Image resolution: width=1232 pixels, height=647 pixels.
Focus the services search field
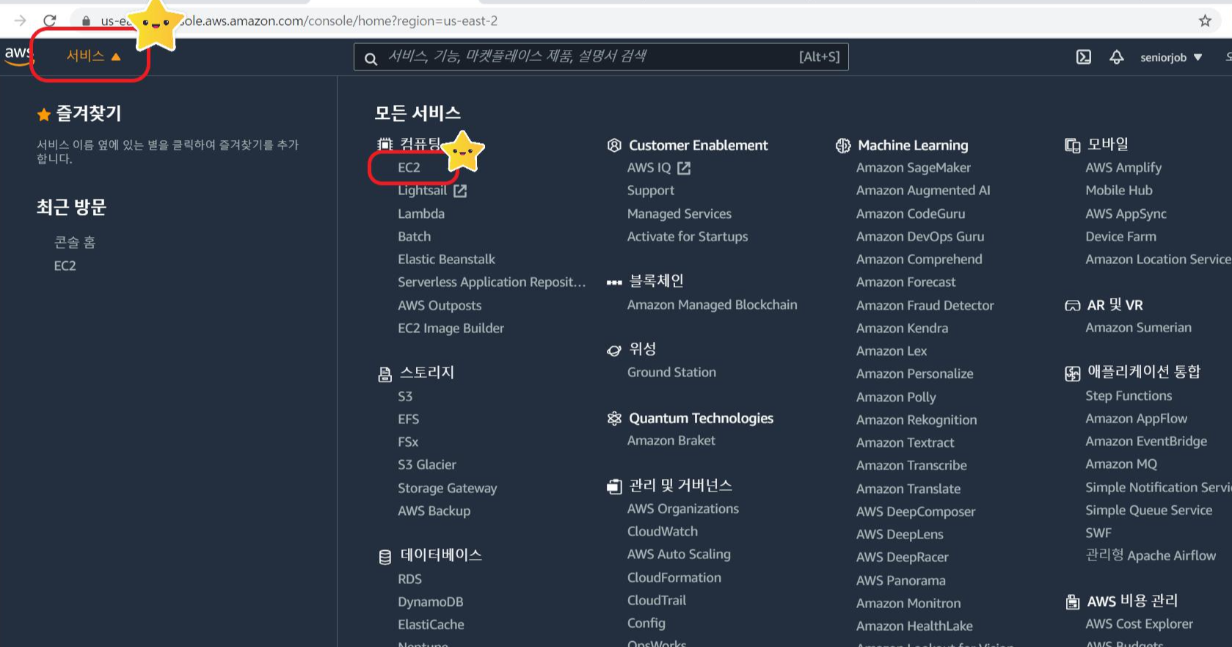601,56
